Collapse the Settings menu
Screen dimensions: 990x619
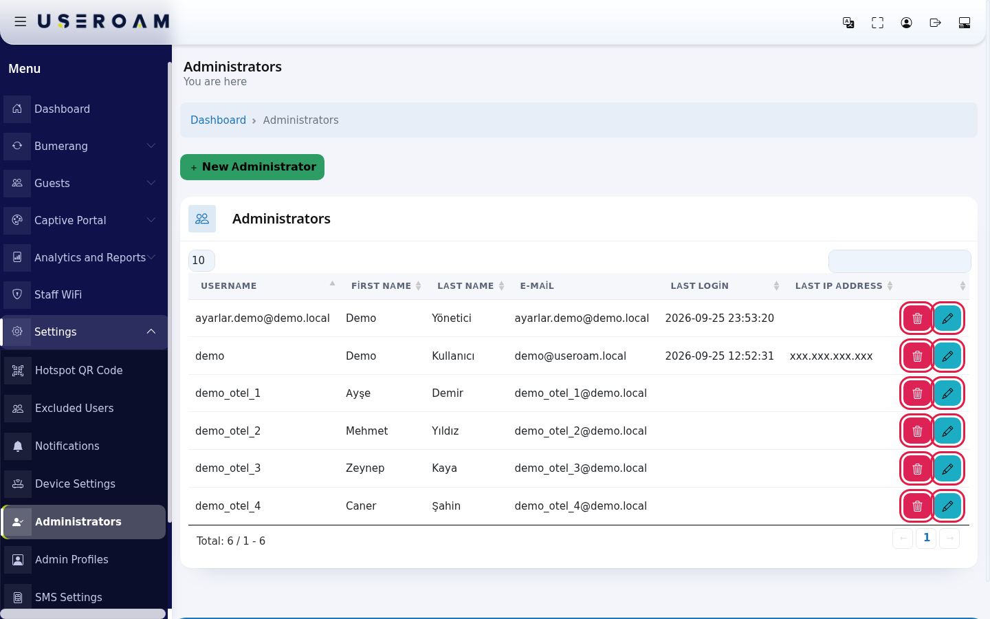(x=84, y=332)
